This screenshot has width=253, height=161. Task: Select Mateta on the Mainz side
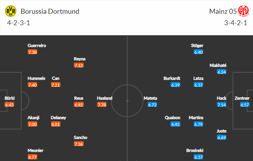(150, 98)
